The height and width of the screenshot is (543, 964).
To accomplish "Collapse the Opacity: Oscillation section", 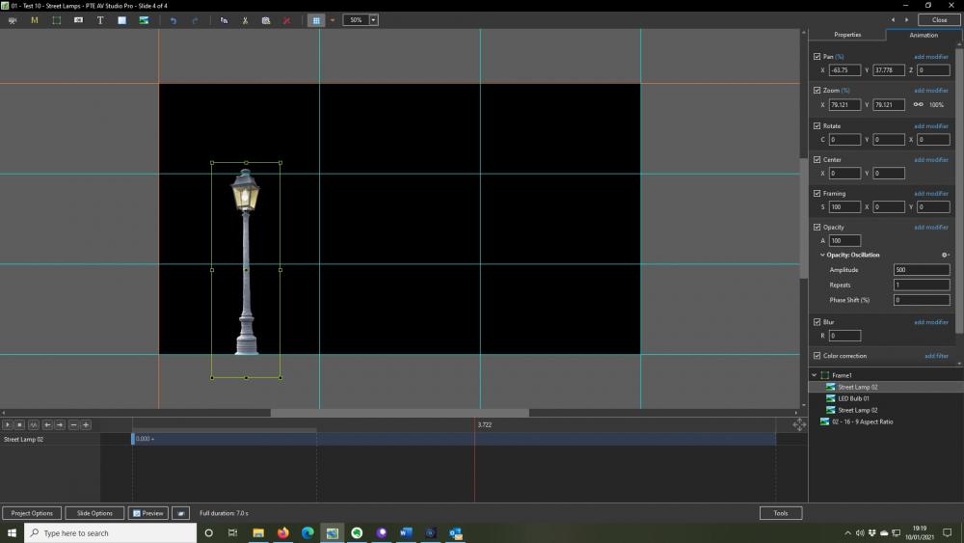I will [x=822, y=255].
